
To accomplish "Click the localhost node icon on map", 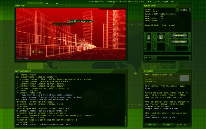I will click(x=33, y=52).
